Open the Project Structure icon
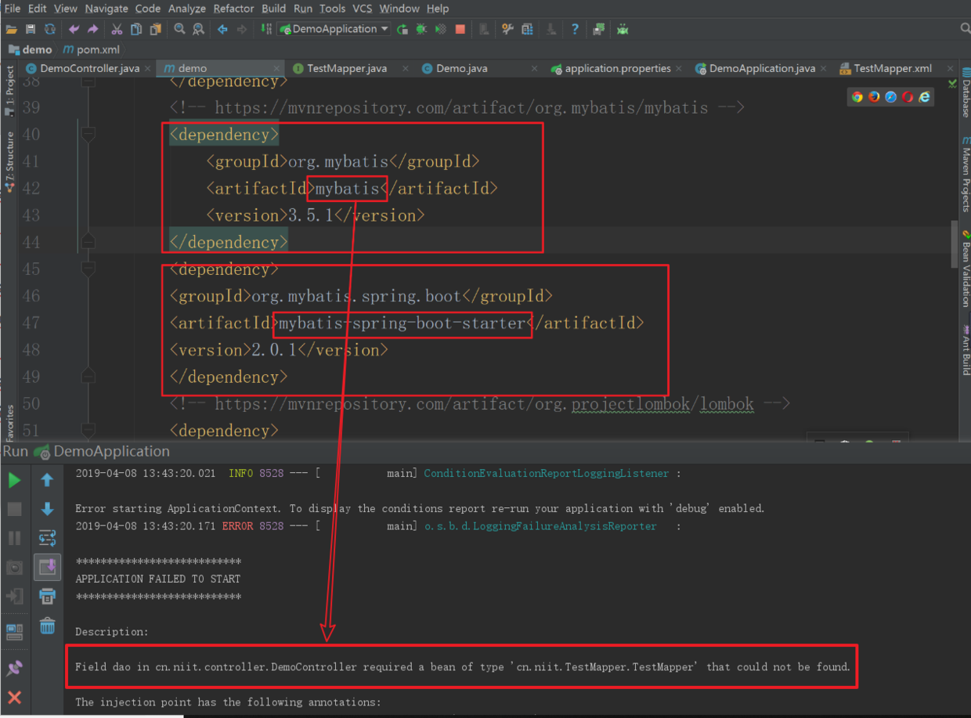Viewport: 971px width, 718px height. tap(527, 30)
